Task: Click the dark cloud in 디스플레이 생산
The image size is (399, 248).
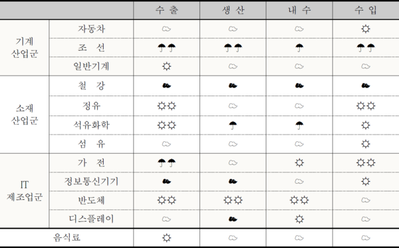Action: pyautogui.click(x=233, y=219)
